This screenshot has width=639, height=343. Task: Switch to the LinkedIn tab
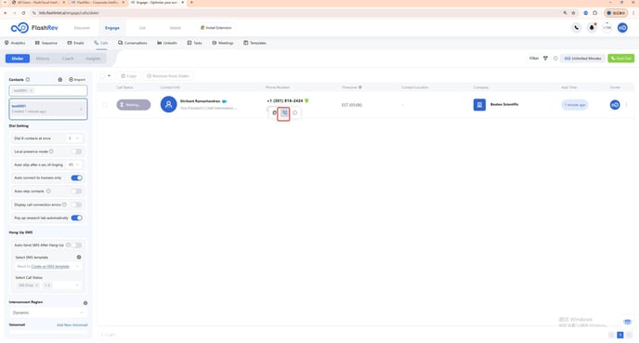coord(167,43)
